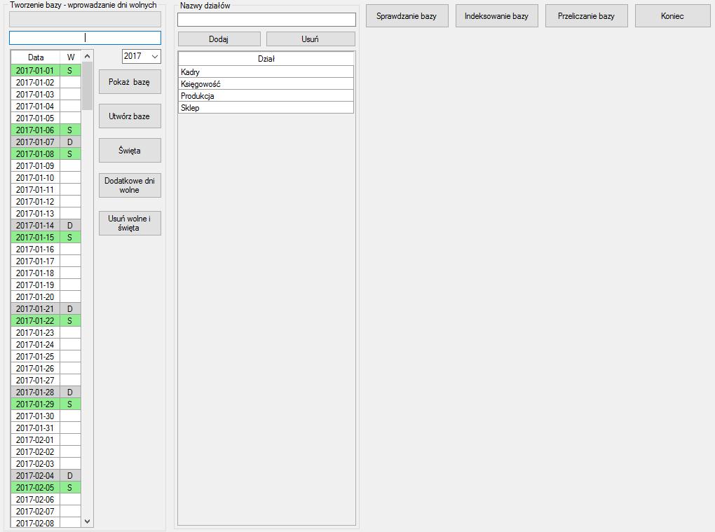The width and height of the screenshot is (715, 532).
Task: Select date 2017-02-04 row
Action: pos(46,475)
